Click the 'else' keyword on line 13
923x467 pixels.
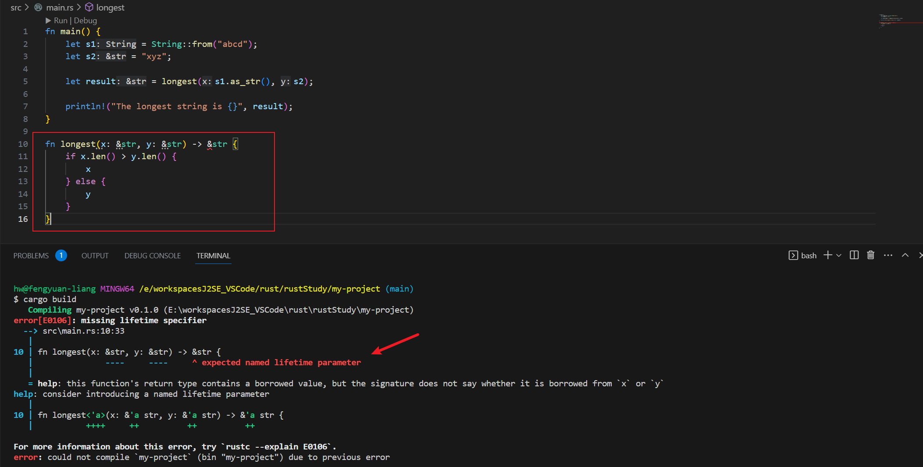click(x=86, y=182)
